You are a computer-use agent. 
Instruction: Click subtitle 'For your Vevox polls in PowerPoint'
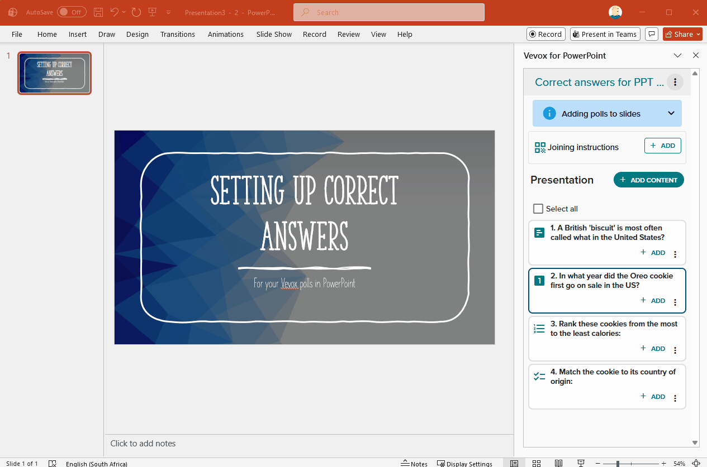point(305,283)
